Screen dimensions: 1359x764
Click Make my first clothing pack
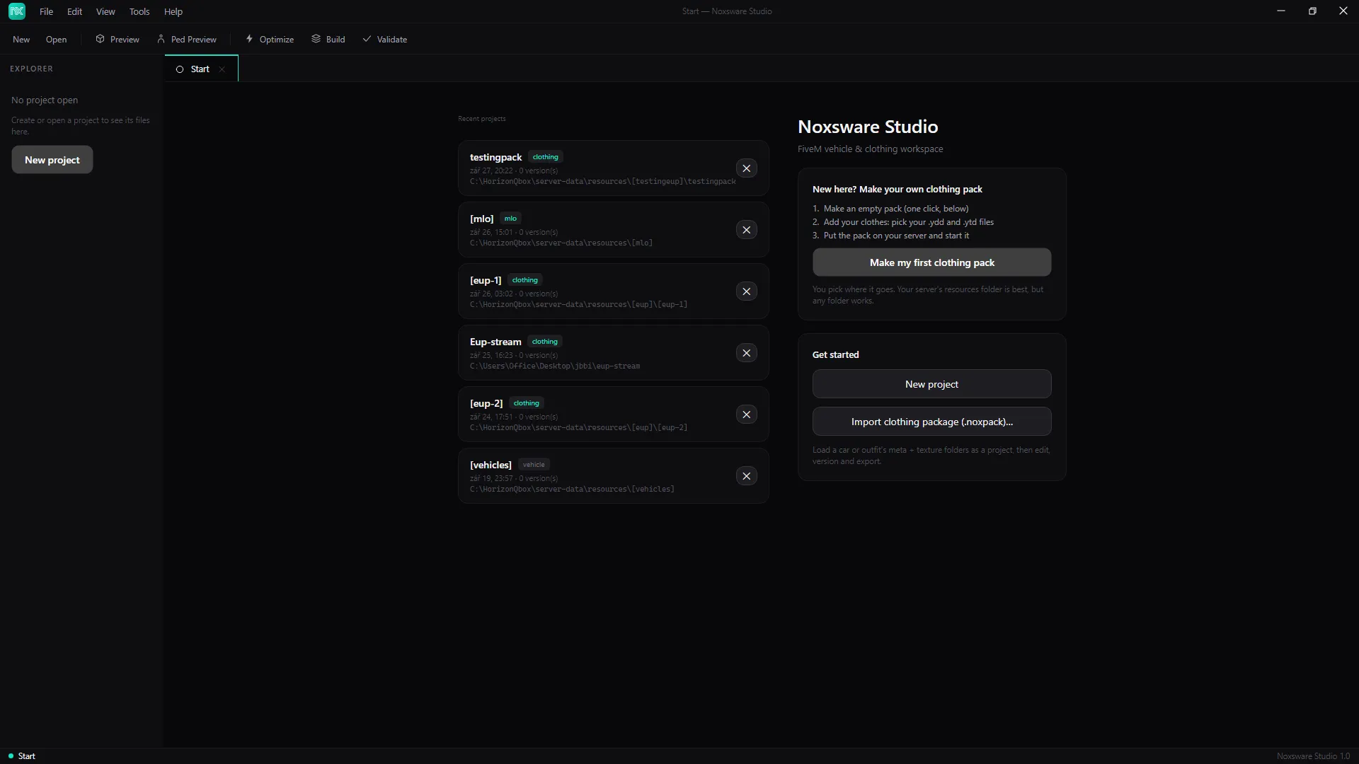(x=931, y=262)
